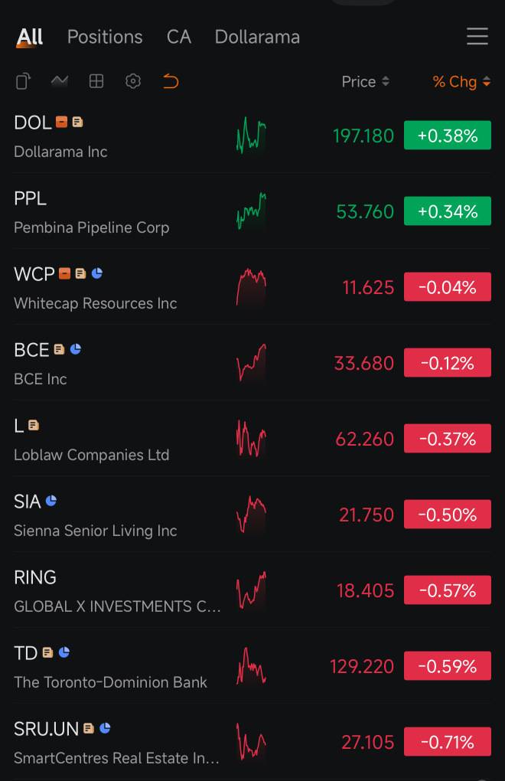
Task: Toggle the -0.59% change badge for TD
Action: point(448,665)
